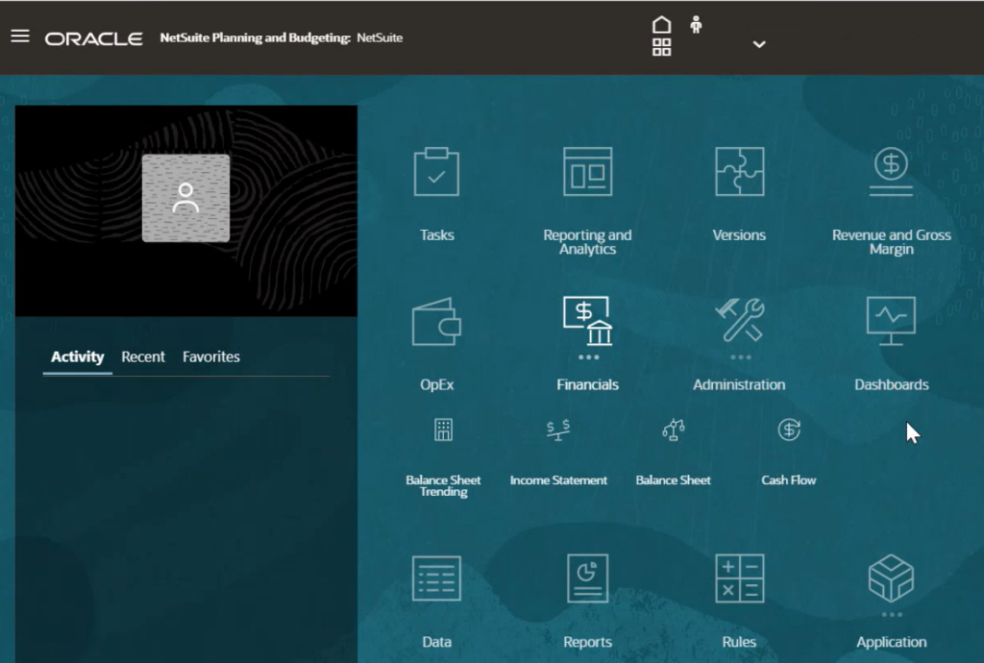Collapse the Financials cluster
The width and height of the screenshot is (984, 663).
[587, 322]
